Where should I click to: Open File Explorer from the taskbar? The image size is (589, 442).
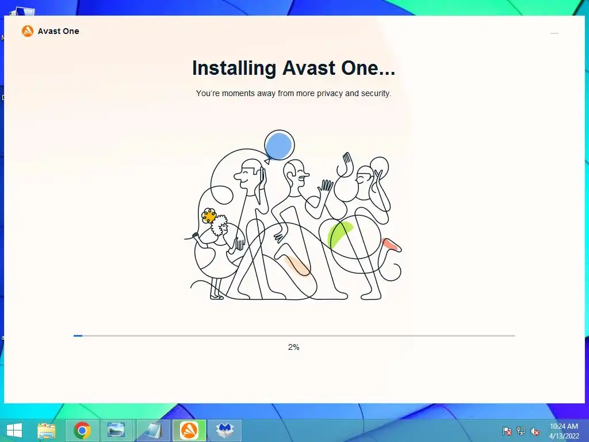coord(47,430)
